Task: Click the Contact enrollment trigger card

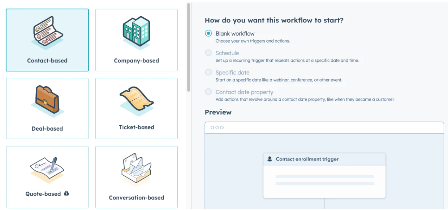Action: [324, 175]
